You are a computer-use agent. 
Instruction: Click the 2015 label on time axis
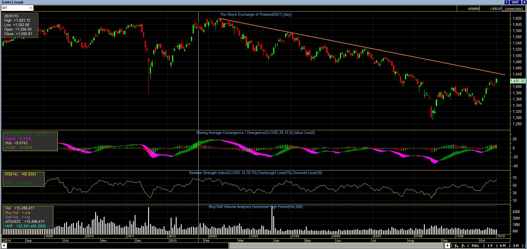tap(173, 241)
